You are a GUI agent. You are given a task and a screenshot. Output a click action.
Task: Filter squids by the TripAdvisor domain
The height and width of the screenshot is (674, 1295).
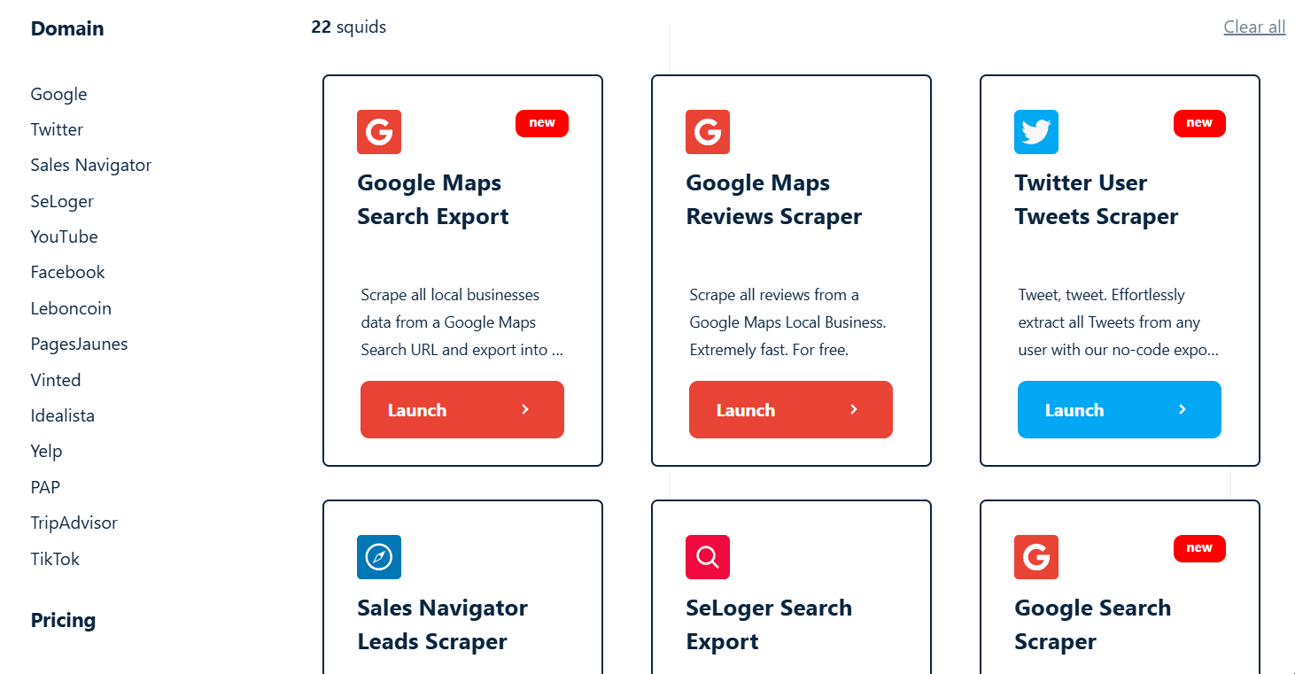pos(74,523)
